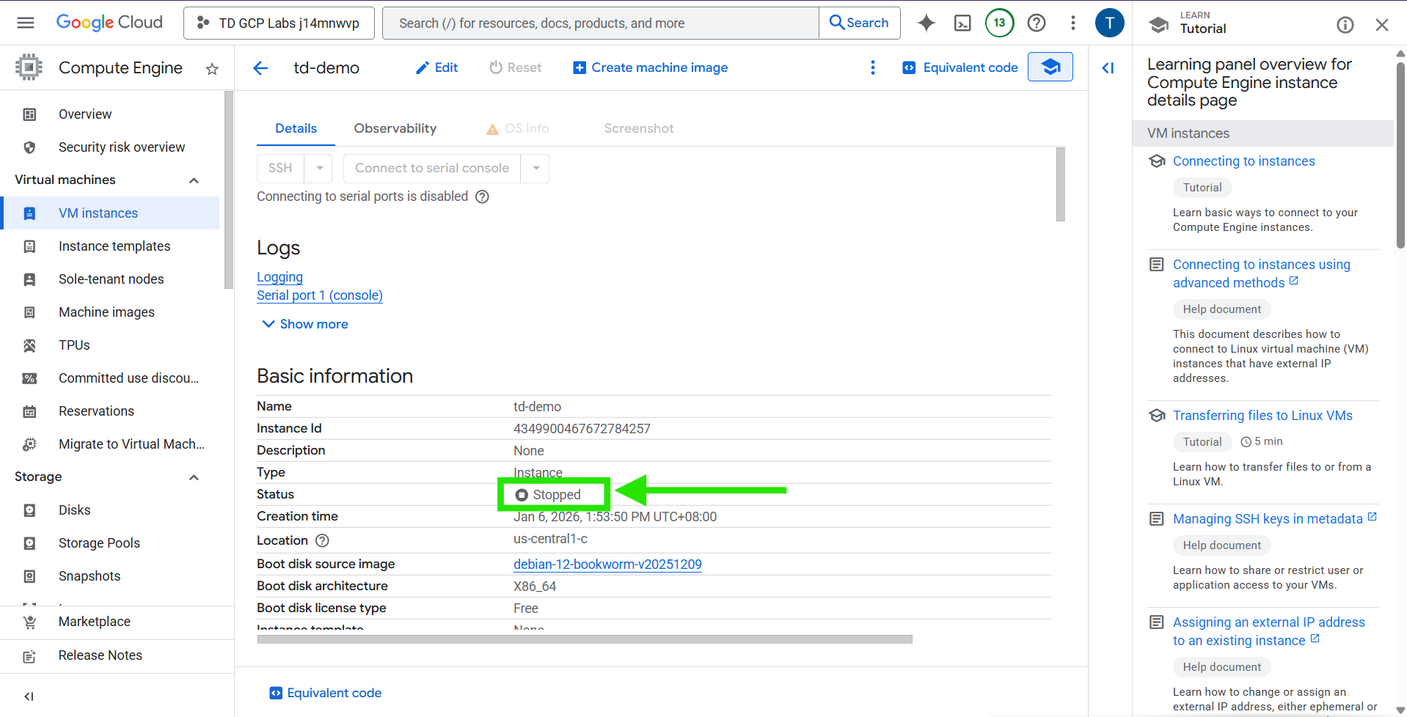Open the more actions three-dot menu beside Equivalent code

point(872,68)
